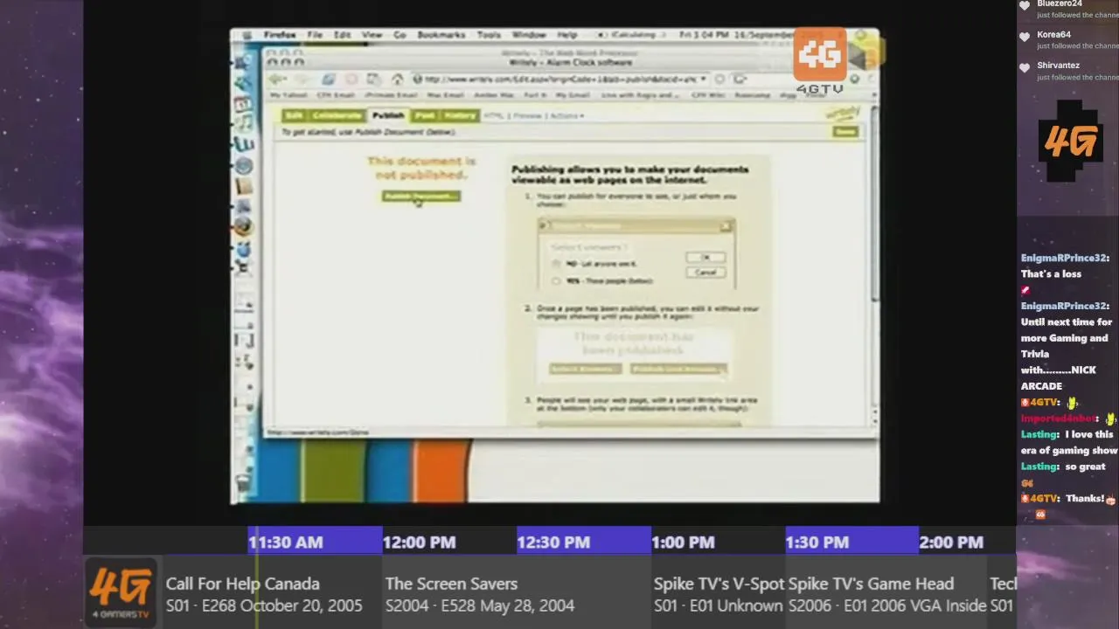The image size is (1119, 629).
Task: Open the File menu in Firefox
Action: point(315,35)
